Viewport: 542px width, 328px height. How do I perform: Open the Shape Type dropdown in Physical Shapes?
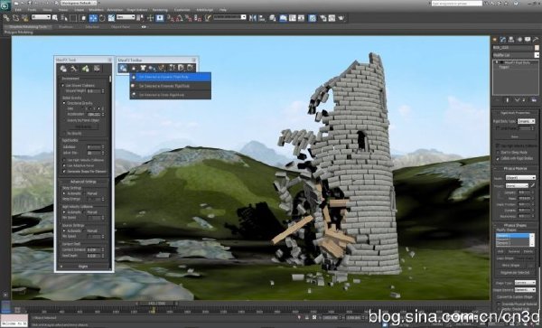tap(525, 283)
